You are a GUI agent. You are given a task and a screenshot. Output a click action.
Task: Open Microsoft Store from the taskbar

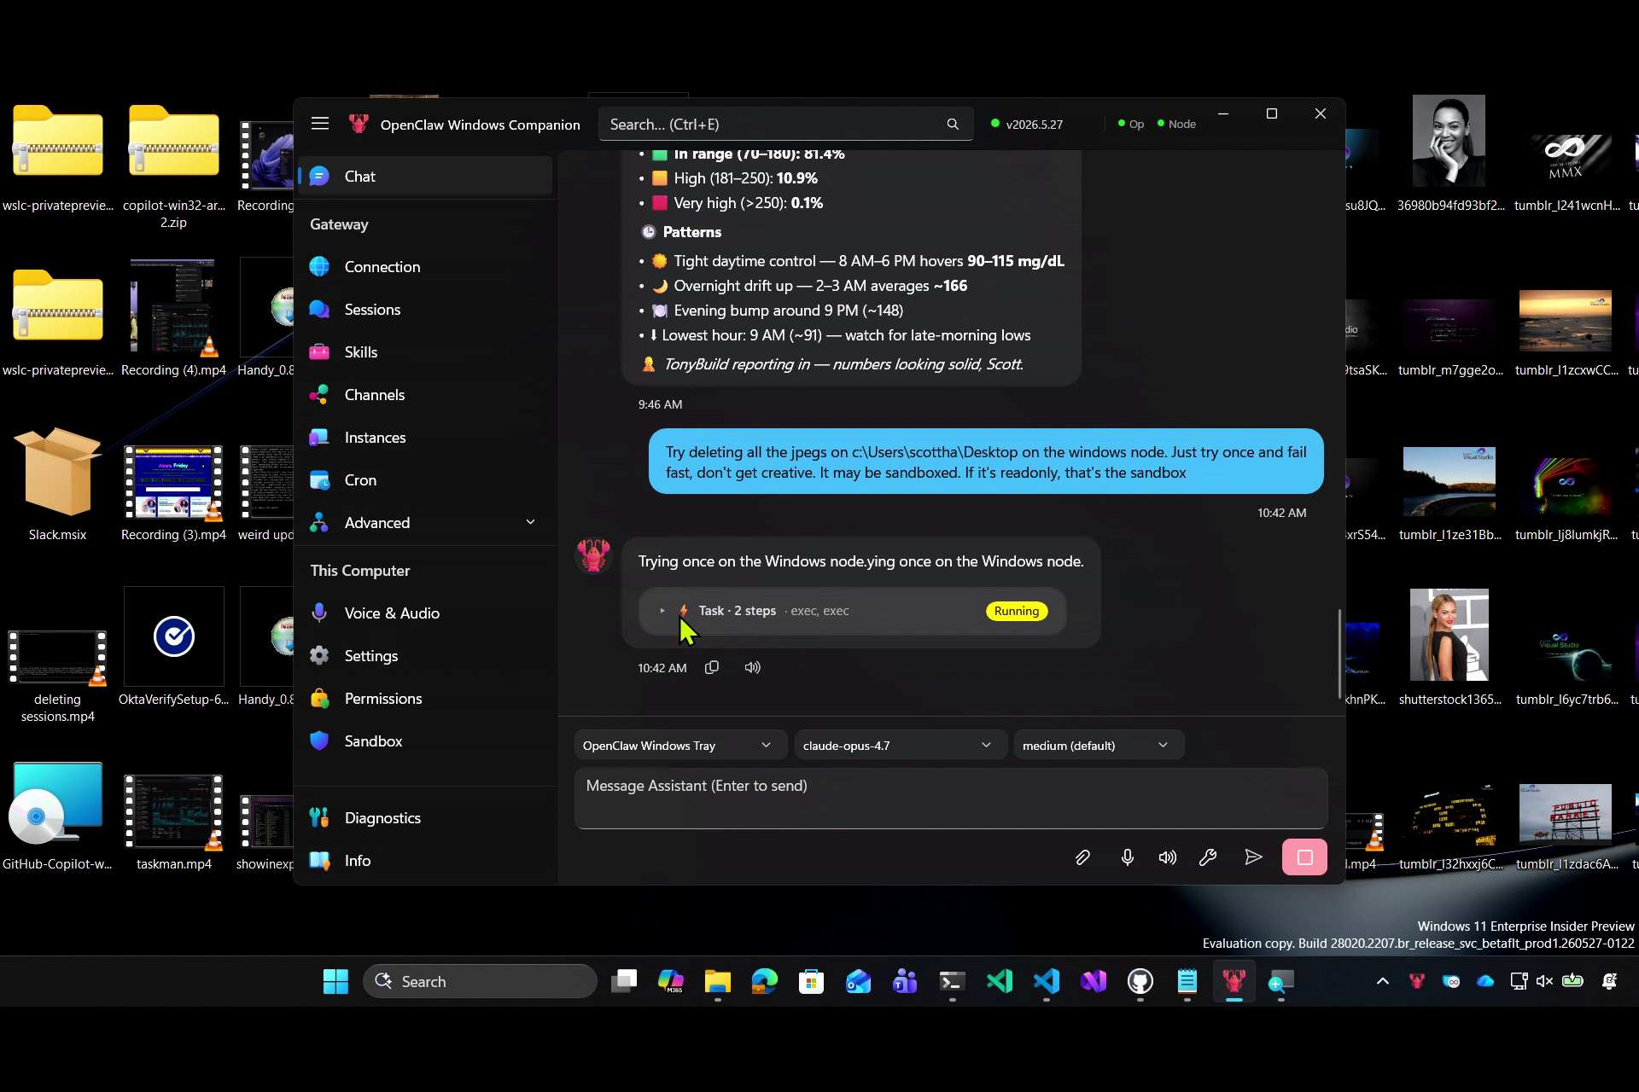[x=811, y=981]
